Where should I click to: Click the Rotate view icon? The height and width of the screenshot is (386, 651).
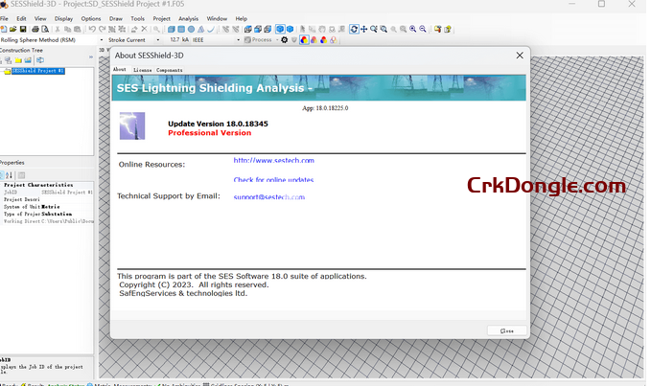pyautogui.click(x=354, y=30)
